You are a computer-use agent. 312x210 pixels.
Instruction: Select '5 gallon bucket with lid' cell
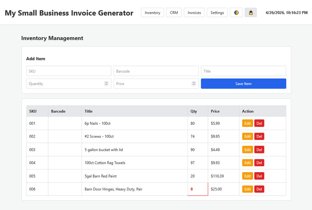135,149
